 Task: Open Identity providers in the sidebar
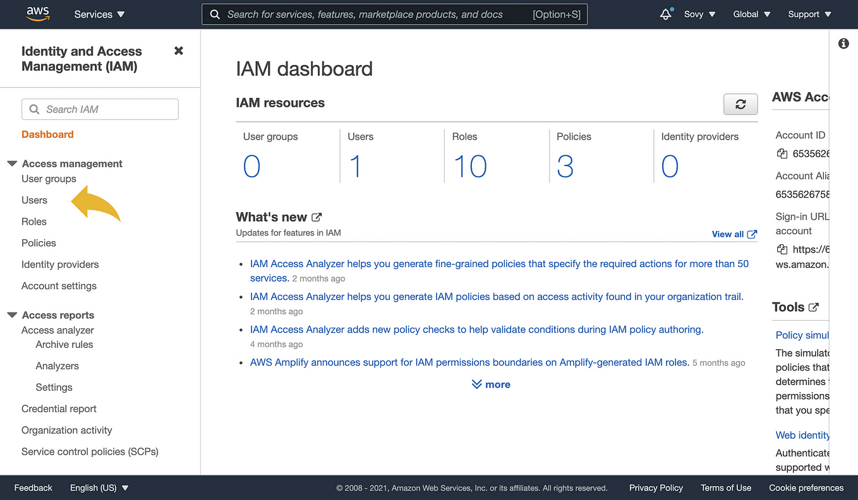[x=60, y=265]
